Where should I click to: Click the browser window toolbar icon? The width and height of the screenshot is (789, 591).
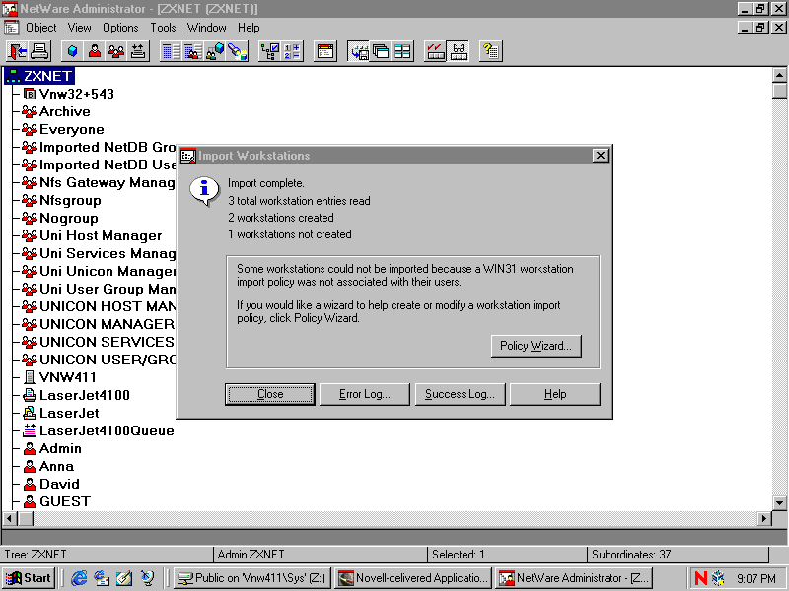point(325,51)
